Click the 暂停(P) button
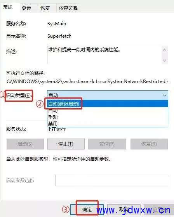 point(107,144)
